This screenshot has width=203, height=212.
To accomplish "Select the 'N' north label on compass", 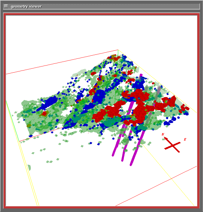I will pyautogui.click(x=163, y=134).
